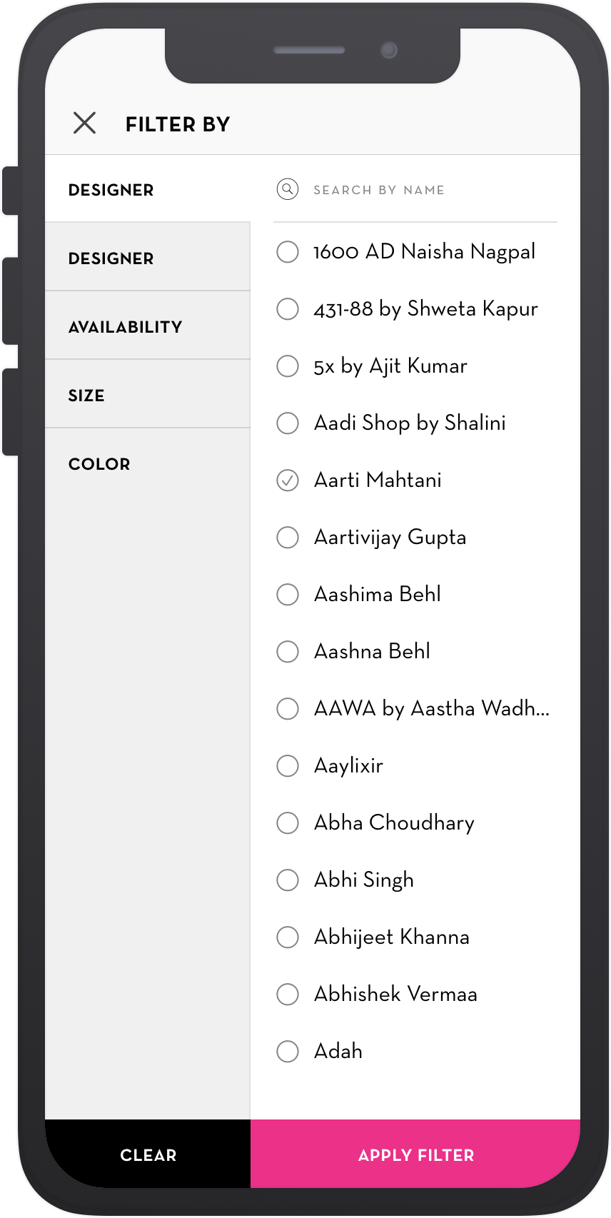Click the search magnifier icon
Viewport: 611px width, 1218px height.
point(287,189)
